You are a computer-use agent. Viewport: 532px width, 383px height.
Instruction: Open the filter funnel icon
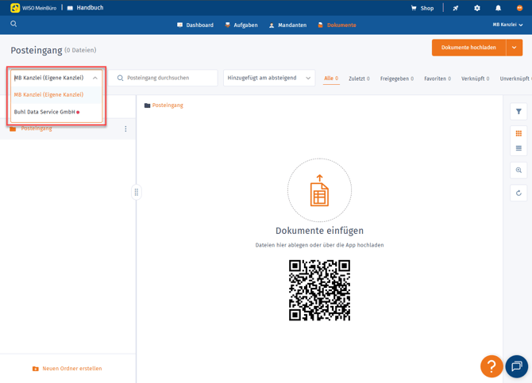pos(519,112)
